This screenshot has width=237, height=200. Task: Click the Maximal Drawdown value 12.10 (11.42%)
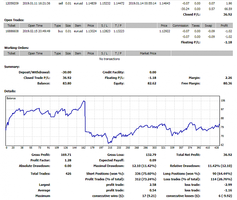(x=144, y=166)
